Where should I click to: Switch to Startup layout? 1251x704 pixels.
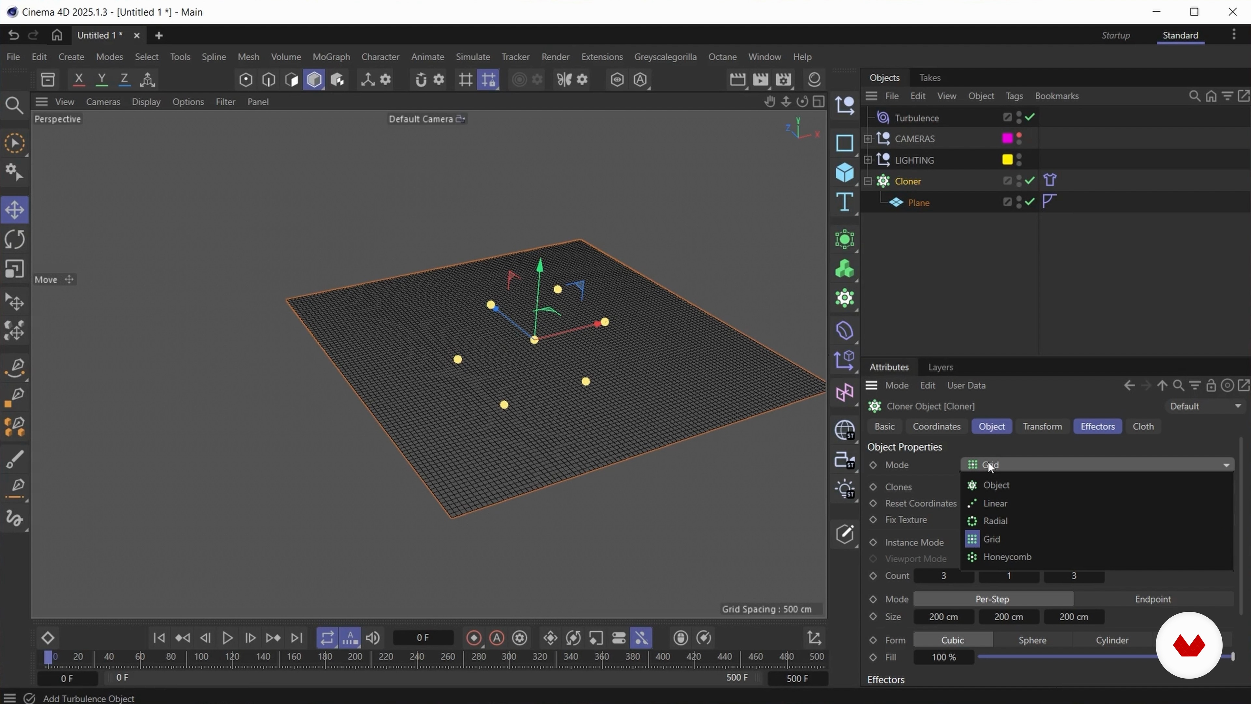coord(1115,36)
